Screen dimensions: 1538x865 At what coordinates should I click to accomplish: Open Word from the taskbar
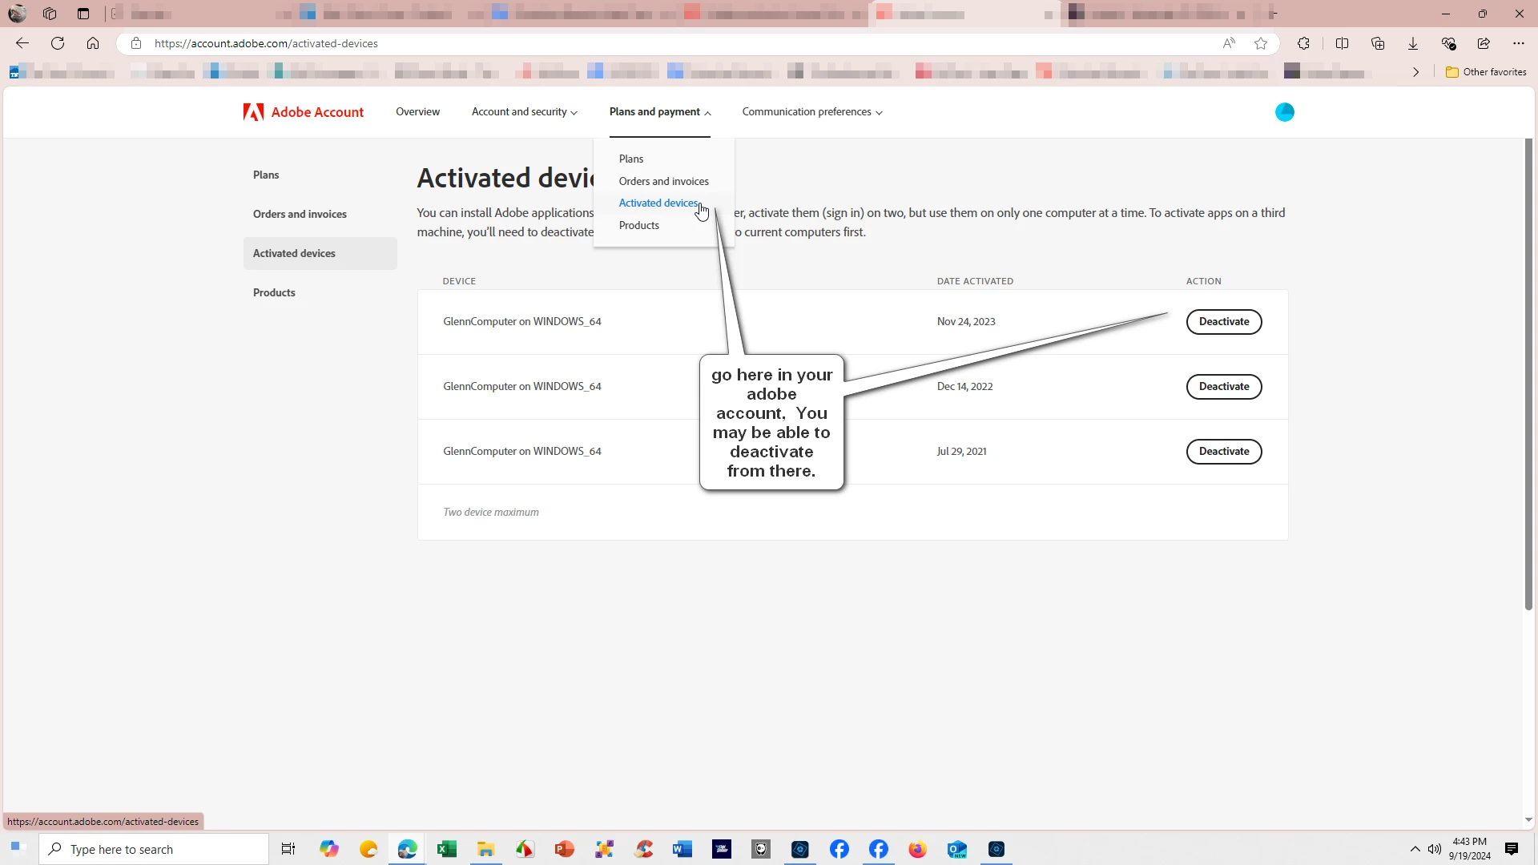click(x=682, y=849)
